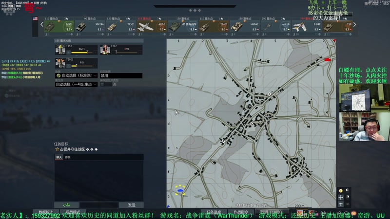Click the red enemy spawn marker on map
The image size is (390, 219).
328,59
